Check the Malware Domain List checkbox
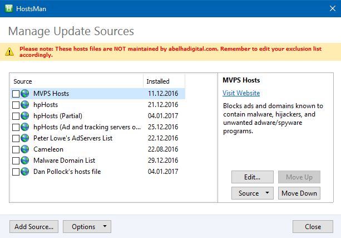 click(x=16, y=161)
